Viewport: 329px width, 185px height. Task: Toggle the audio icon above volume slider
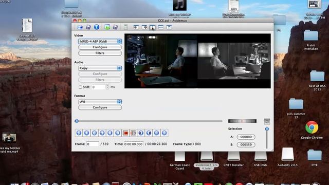267,121
